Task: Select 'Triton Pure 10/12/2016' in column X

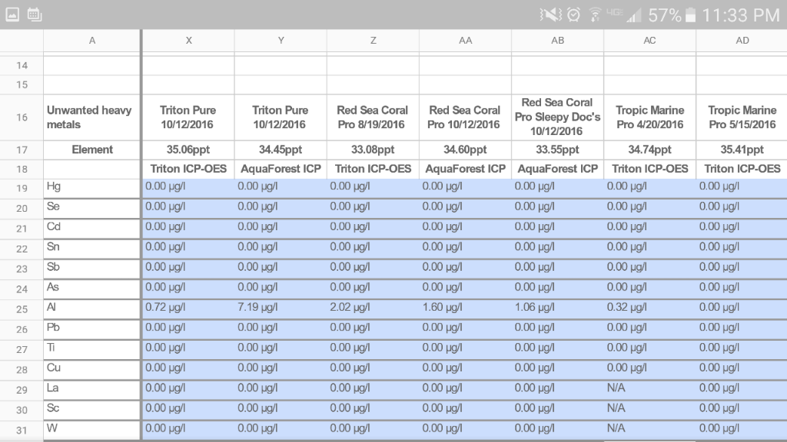Action: pyautogui.click(x=189, y=117)
